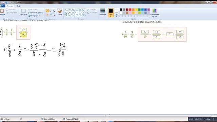The image size is (217, 122).
Task: Select the Text tool
Action: (54, 11)
